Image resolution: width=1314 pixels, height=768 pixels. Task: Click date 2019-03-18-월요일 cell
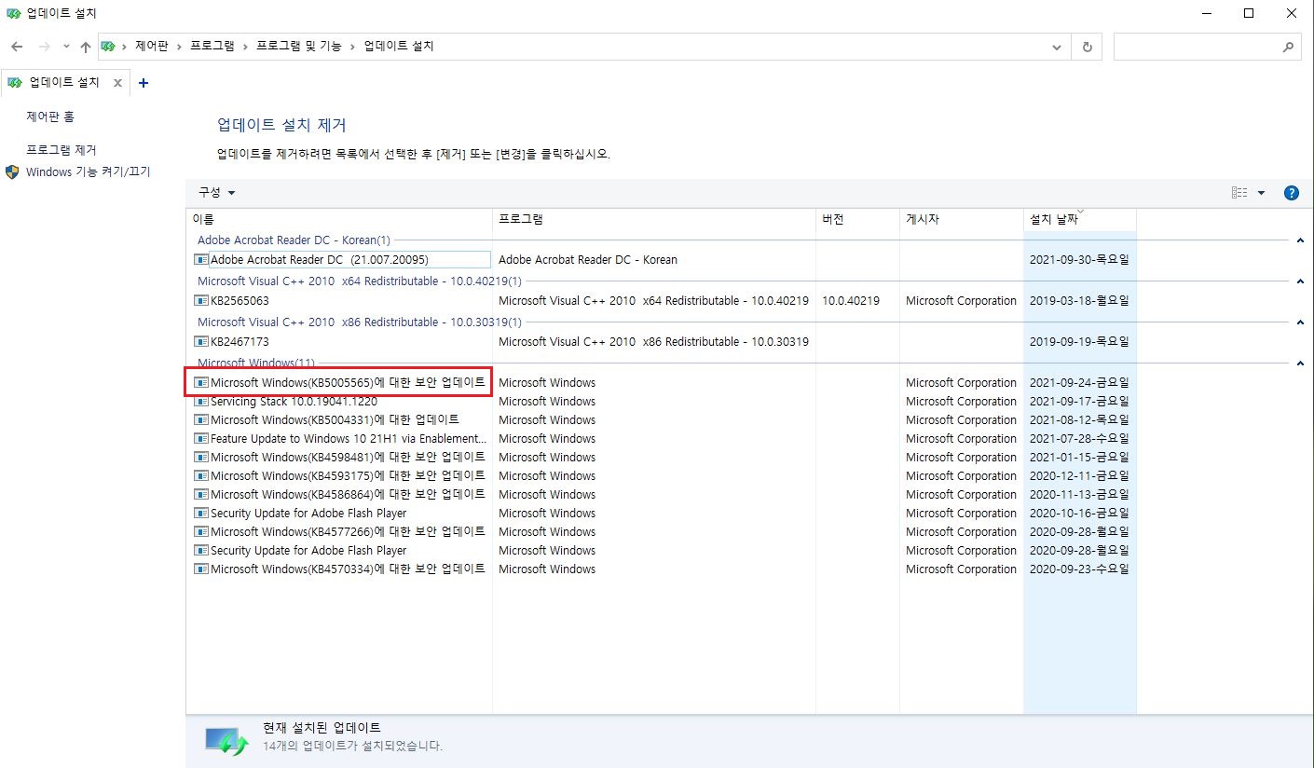point(1079,300)
